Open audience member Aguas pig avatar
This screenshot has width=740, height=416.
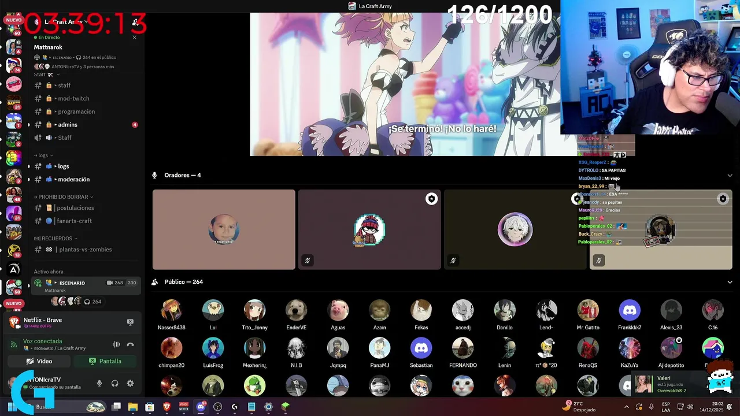338,310
